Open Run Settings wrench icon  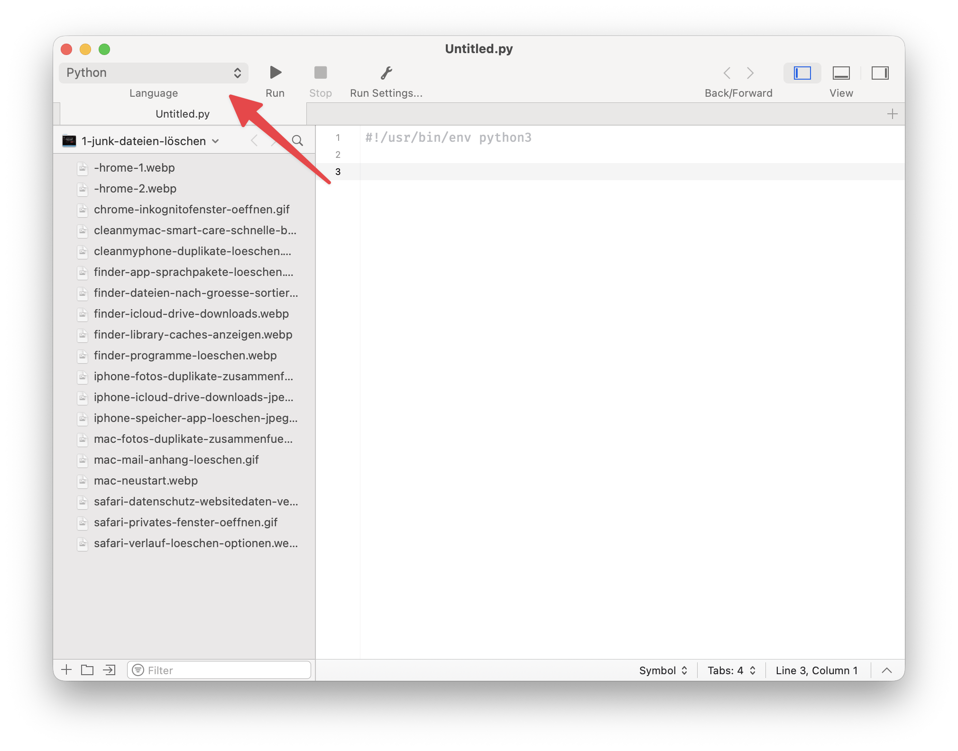386,73
